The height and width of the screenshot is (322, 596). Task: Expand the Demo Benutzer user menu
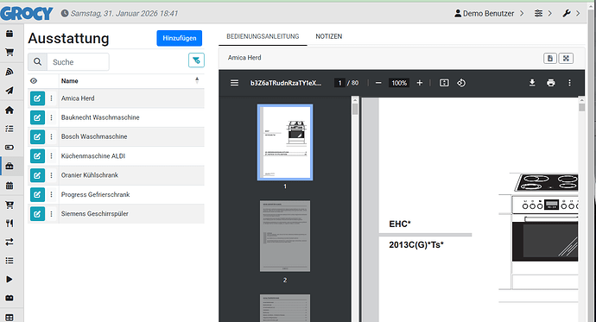(489, 13)
